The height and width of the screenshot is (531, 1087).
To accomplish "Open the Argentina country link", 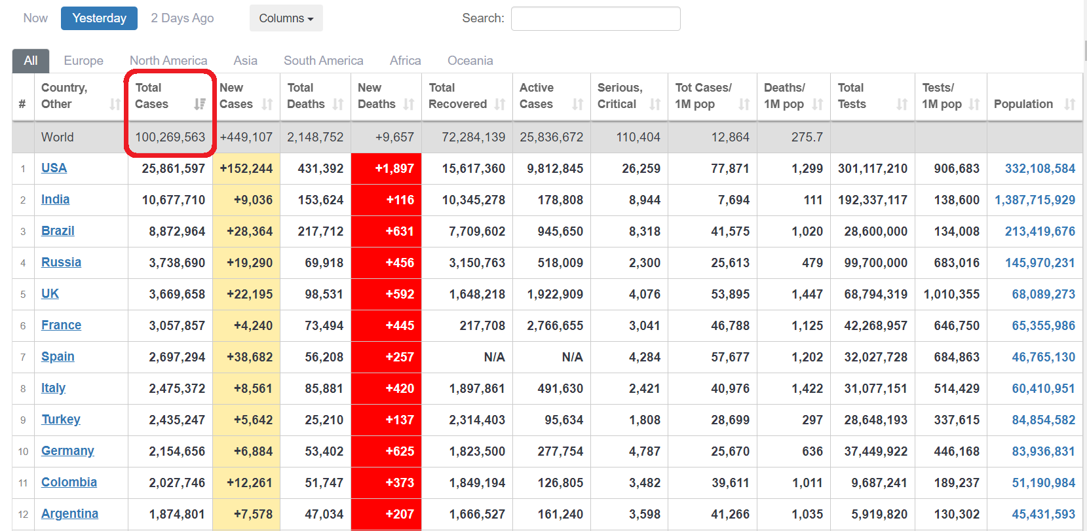I will 69,514.
